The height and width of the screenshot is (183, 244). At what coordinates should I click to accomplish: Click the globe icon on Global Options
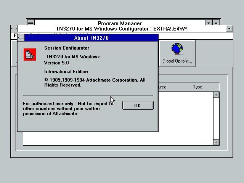click(177, 48)
